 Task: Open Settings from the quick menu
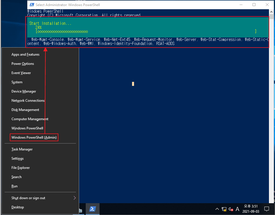point(17,159)
